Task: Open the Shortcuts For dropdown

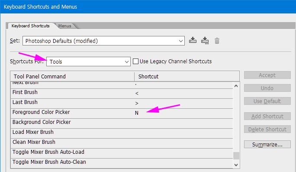Action: [x=88, y=62]
